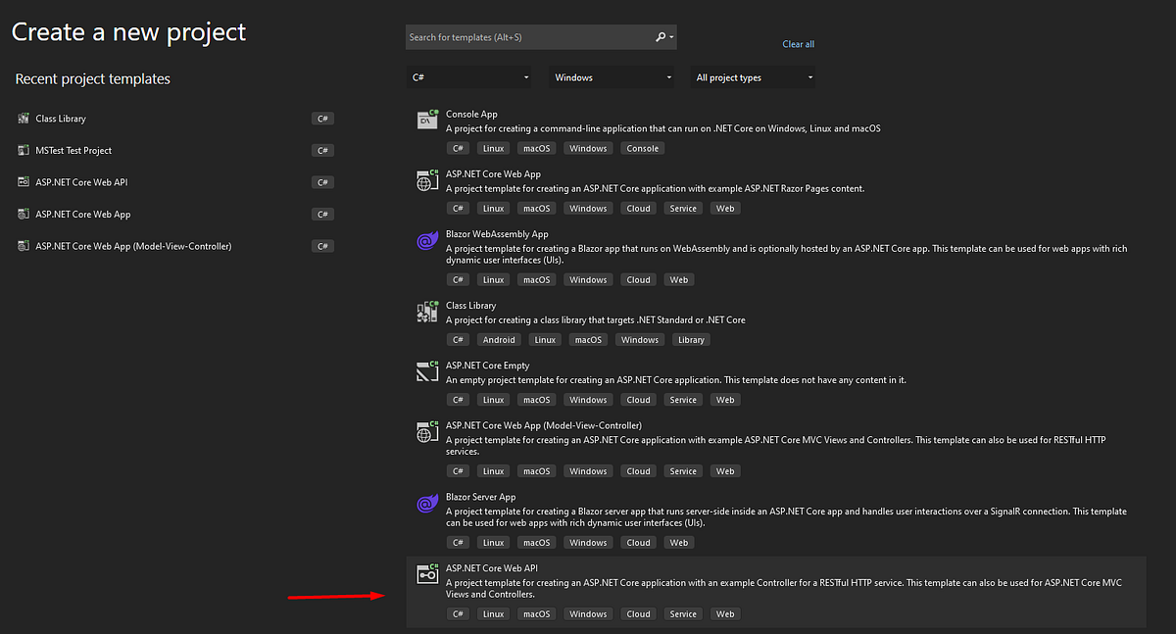This screenshot has height=634, width=1176.
Task: Click Blazor Server App description text
Action: pos(786,517)
